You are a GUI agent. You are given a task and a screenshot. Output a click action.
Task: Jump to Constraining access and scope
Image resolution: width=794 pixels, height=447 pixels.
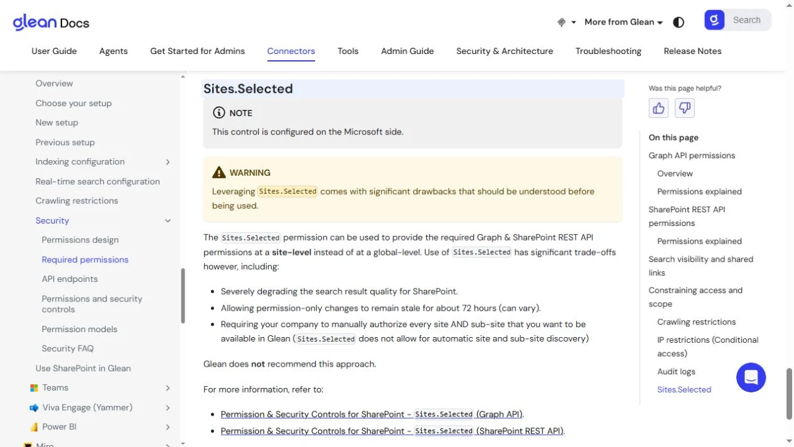coord(695,297)
